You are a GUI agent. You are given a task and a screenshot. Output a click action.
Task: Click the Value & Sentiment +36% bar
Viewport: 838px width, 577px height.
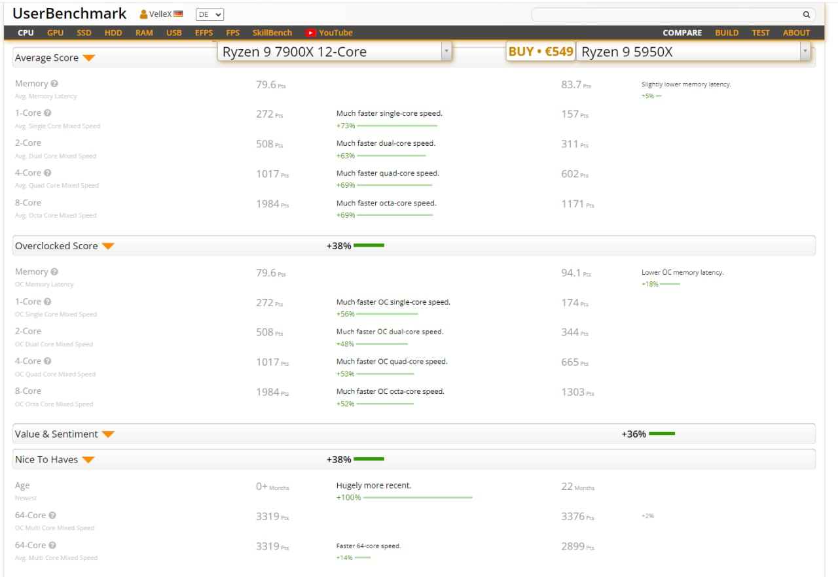click(662, 434)
